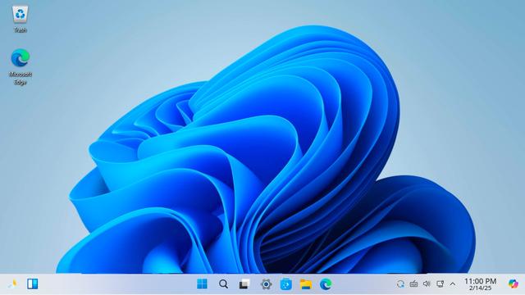Image resolution: width=525 pixels, height=295 pixels.
Task: Select the Trash icon on the desktop
Action: point(20,19)
